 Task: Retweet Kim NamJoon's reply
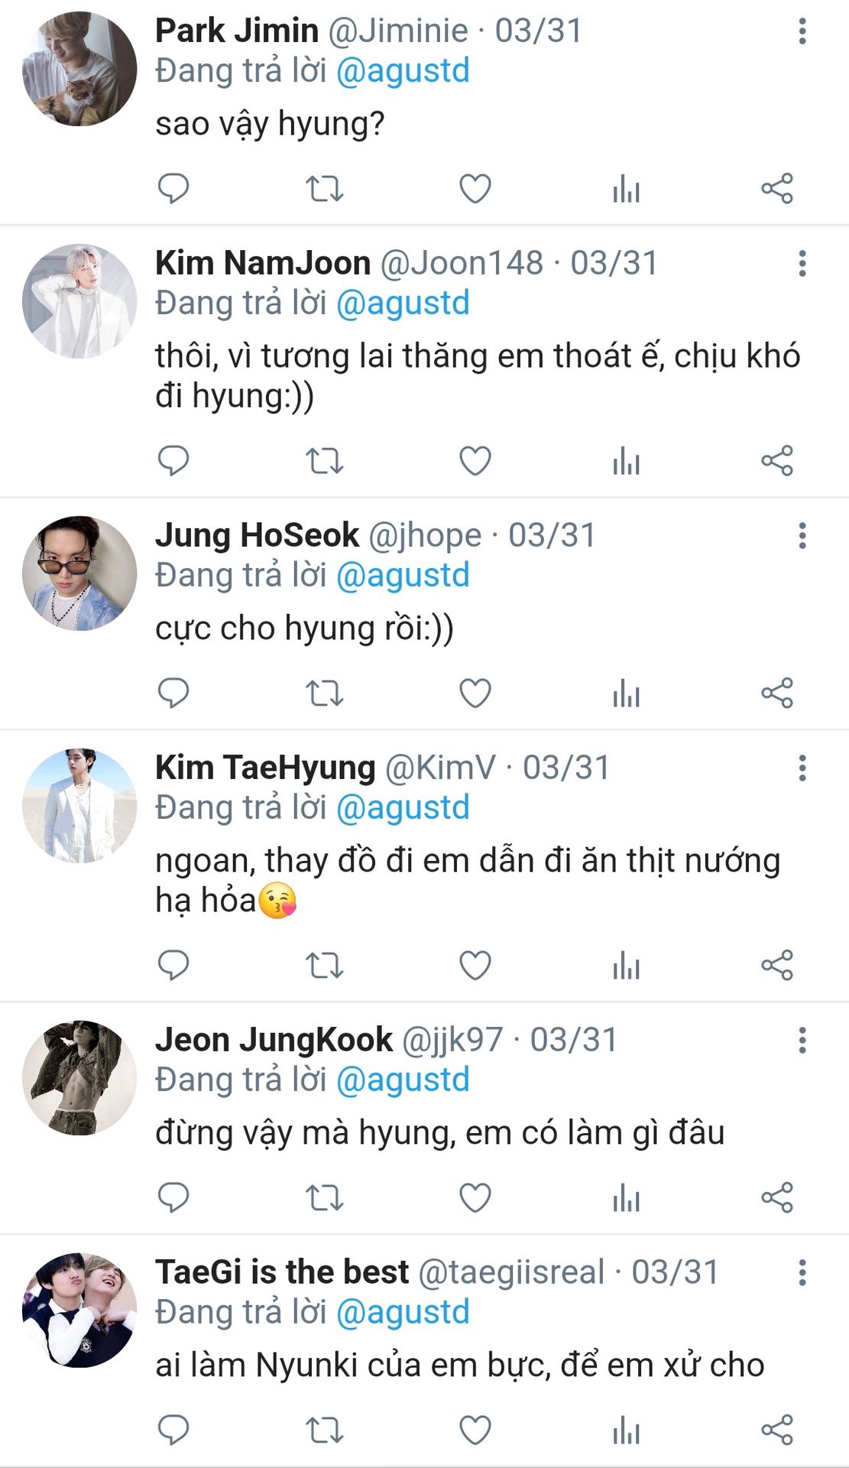(x=324, y=461)
